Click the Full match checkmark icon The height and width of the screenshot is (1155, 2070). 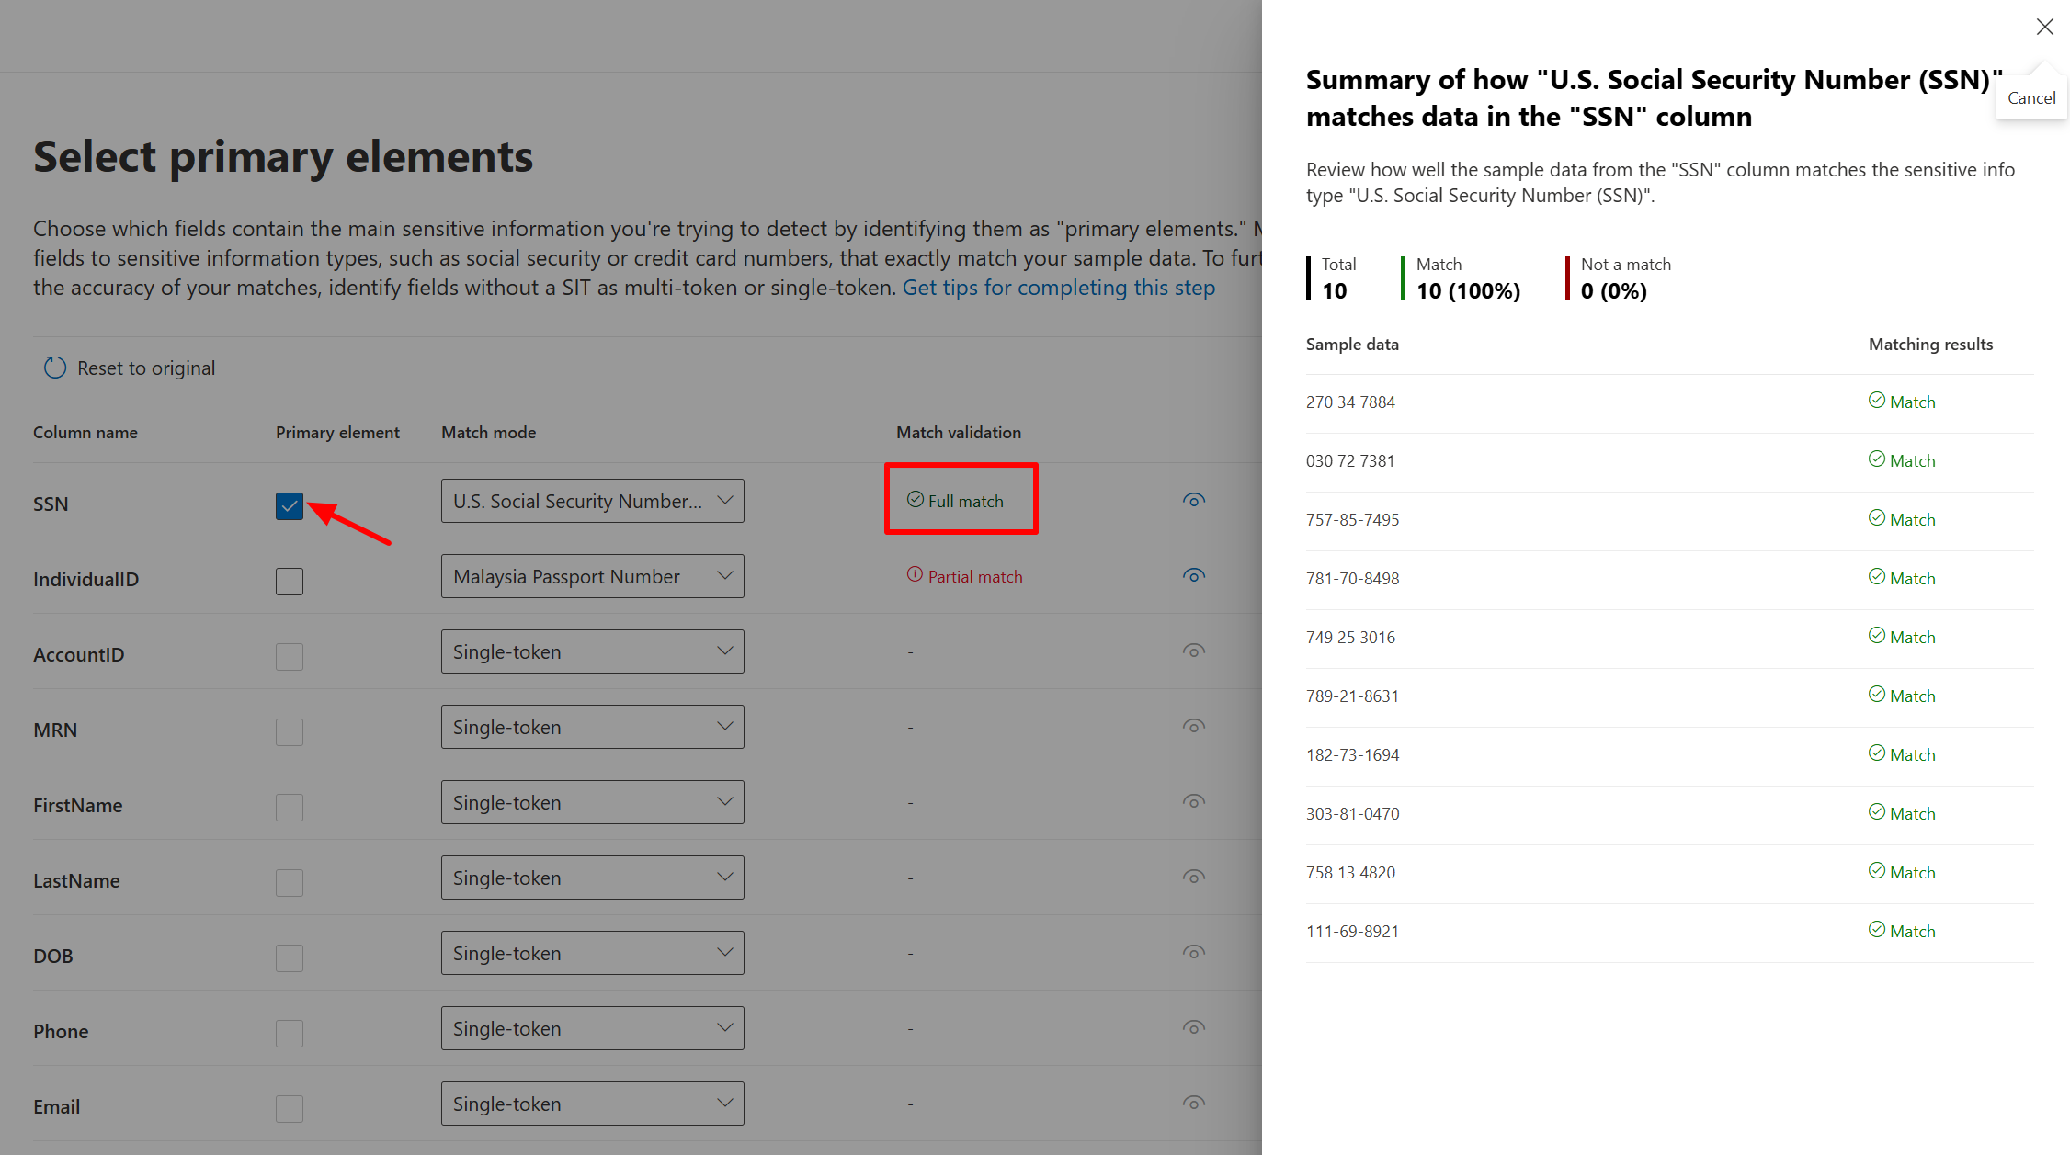[x=916, y=499]
